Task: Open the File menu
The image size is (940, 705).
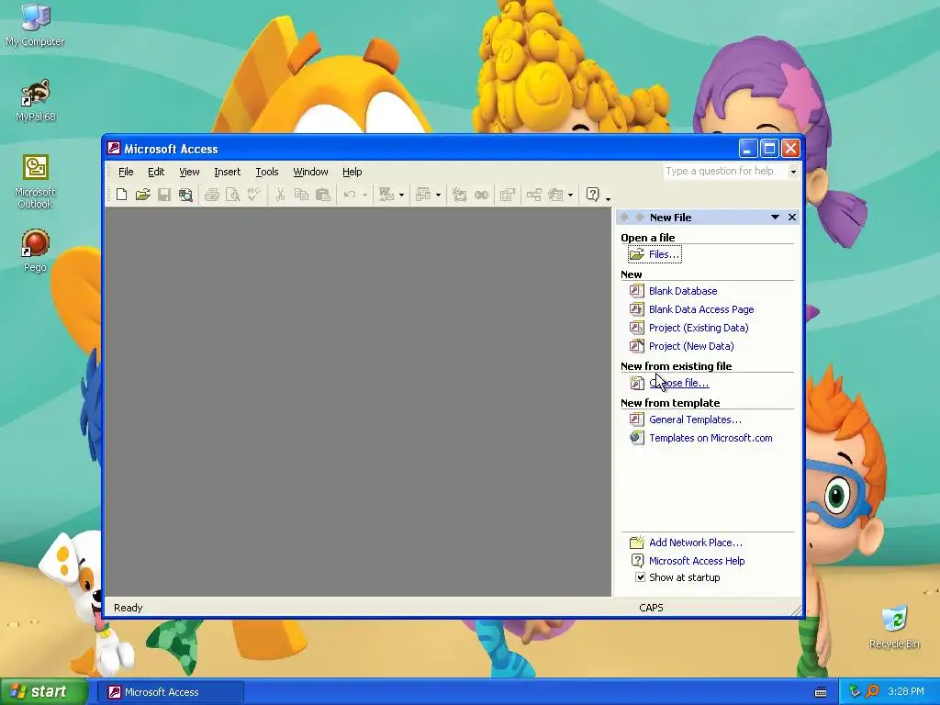Action: tap(126, 172)
